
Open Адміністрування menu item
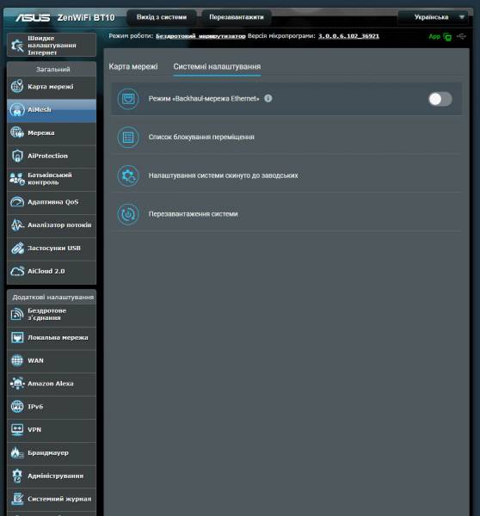point(52,476)
